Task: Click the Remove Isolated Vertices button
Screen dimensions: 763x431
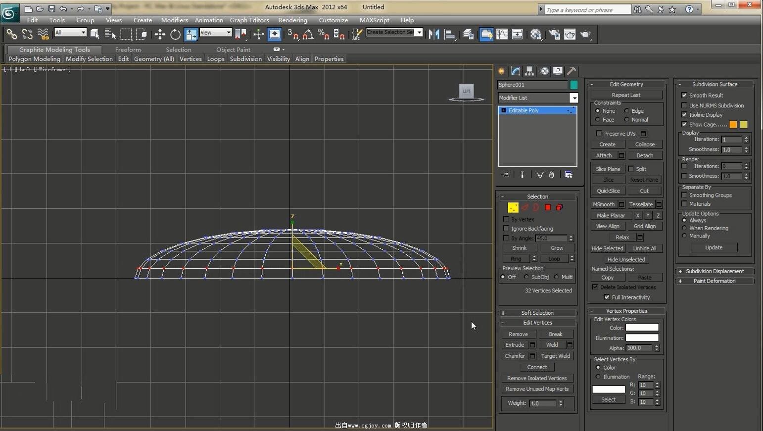Action: (537, 378)
